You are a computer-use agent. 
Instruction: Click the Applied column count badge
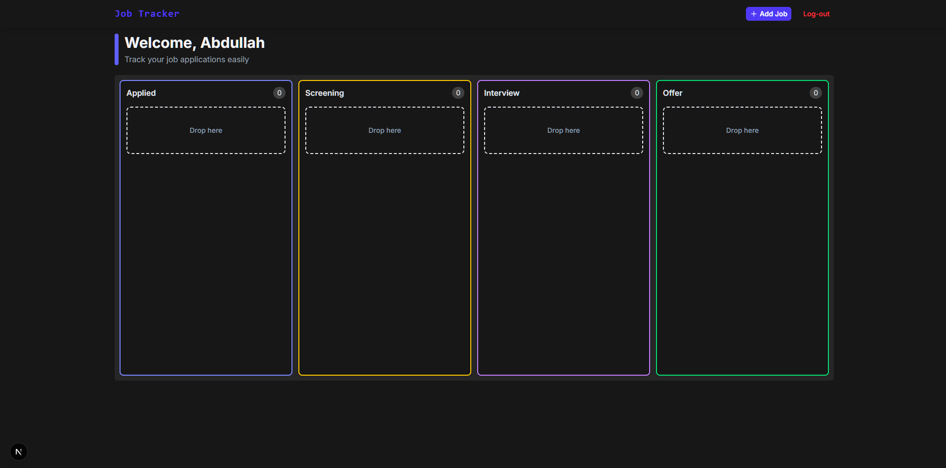[x=279, y=93]
